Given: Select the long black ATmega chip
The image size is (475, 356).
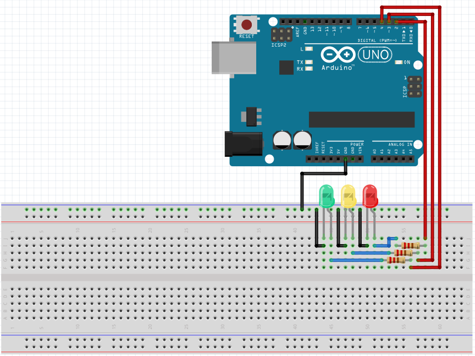Looking at the screenshot, I should (361, 119).
